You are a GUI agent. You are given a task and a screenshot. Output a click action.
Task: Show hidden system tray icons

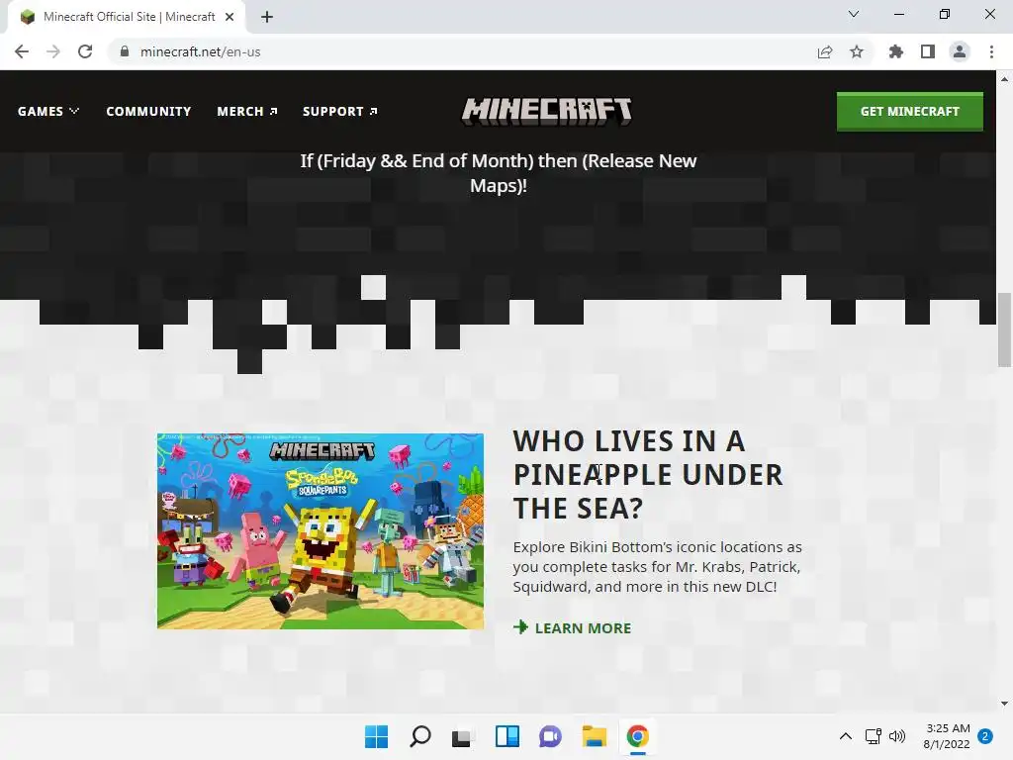click(x=845, y=736)
